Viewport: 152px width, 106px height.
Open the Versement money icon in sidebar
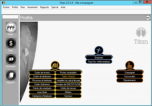11,59
